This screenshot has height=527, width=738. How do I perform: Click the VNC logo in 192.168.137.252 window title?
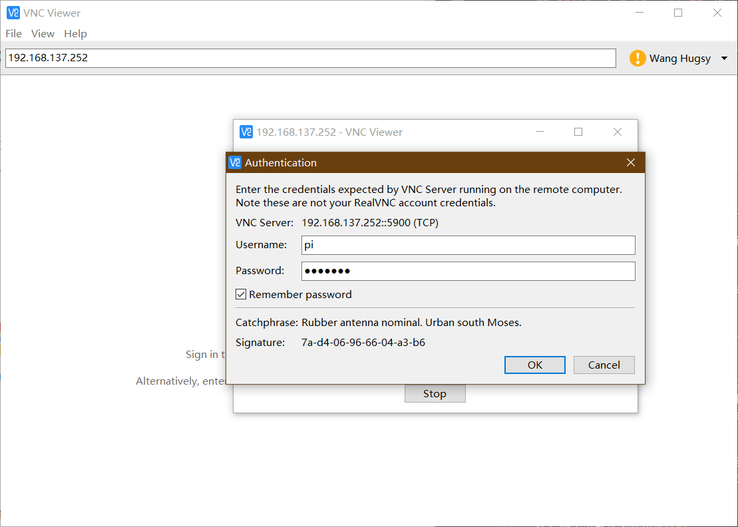pos(246,132)
